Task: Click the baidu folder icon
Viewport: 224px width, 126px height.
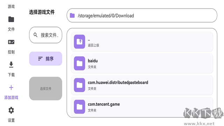Action: (79, 63)
